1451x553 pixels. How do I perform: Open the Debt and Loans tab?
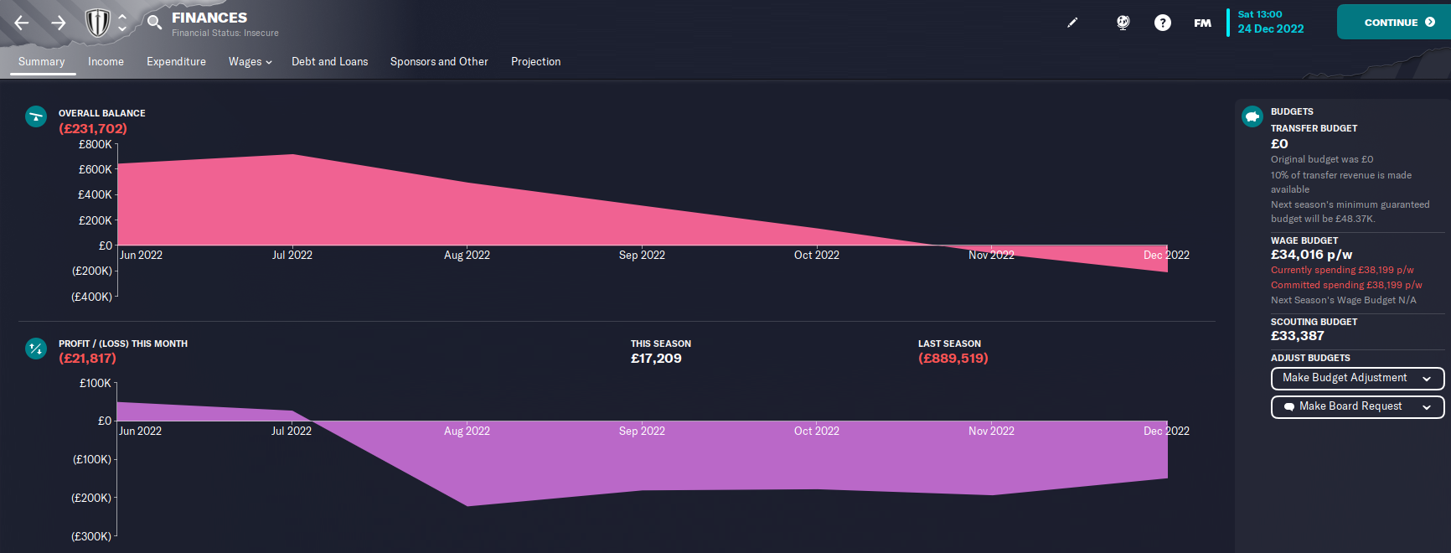coord(329,62)
